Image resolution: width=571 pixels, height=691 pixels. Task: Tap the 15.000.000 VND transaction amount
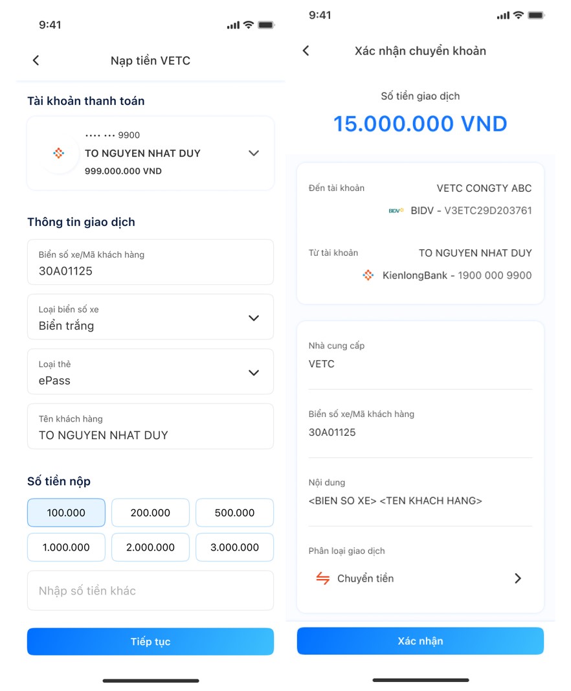point(420,124)
